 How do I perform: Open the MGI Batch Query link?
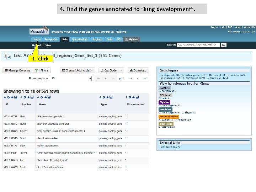pyautogui.click(x=170, y=147)
